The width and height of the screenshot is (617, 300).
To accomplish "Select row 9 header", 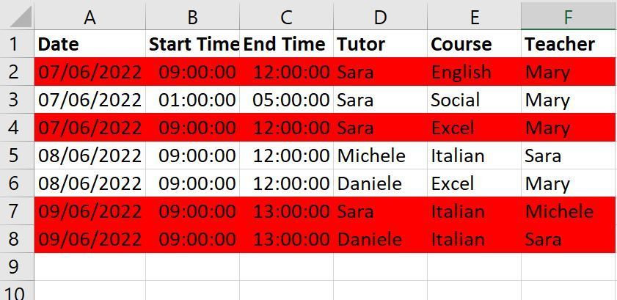I will click(16, 266).
